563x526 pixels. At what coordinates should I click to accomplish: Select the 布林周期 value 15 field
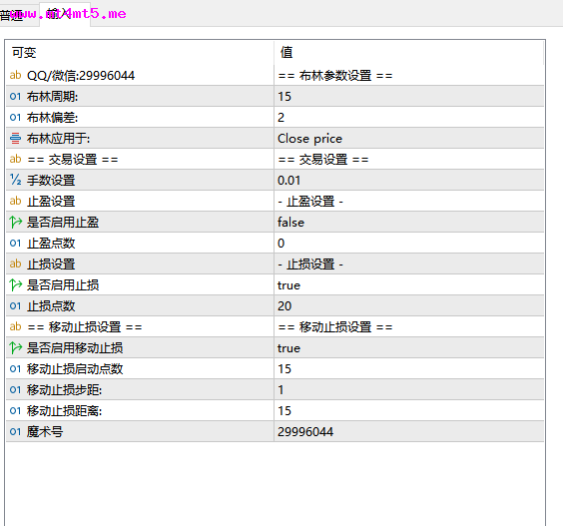tap(409, 96)
